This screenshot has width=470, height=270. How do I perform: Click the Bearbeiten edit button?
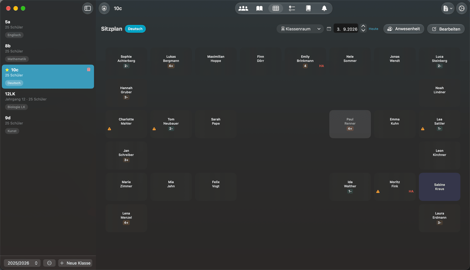[446, 29]
